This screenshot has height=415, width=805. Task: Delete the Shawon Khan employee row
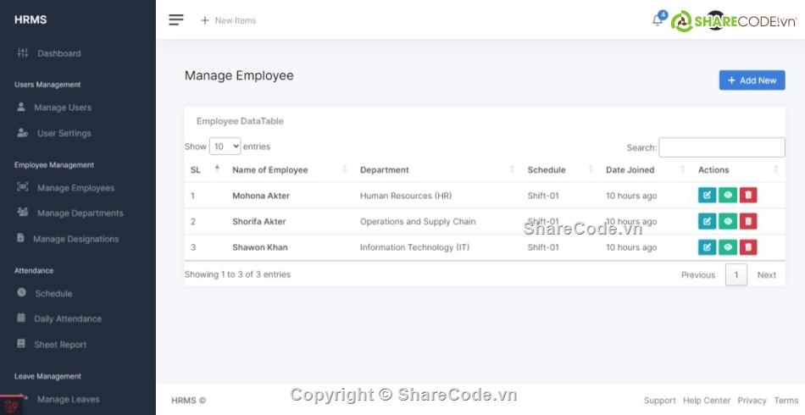[x=748, y=247]
